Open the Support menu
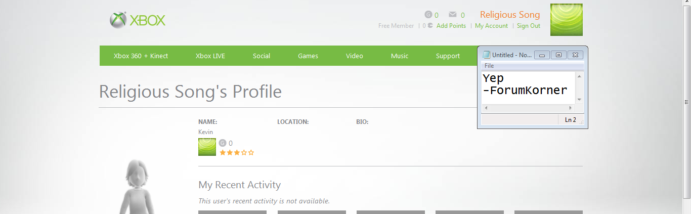 (x=448, y=56)
